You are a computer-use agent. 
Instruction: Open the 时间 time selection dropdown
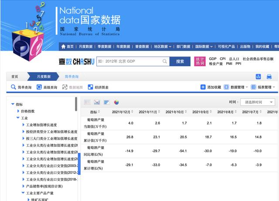(x=257, y=102)
